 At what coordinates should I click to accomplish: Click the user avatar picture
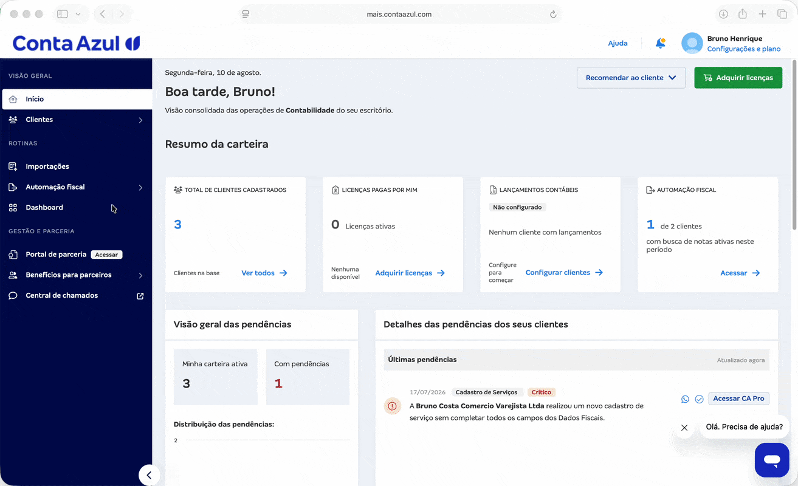point(692,43)
